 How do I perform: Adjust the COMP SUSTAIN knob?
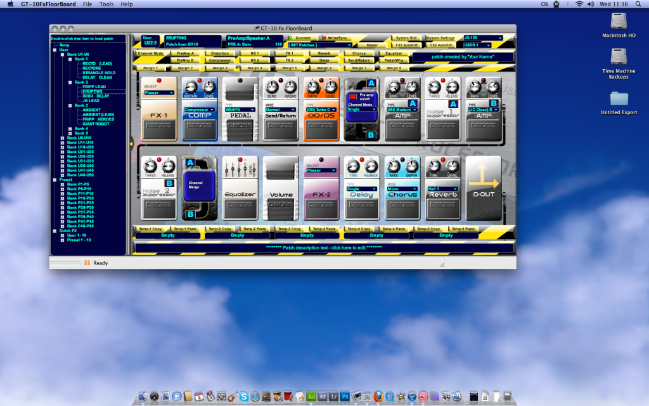(190, 87)
